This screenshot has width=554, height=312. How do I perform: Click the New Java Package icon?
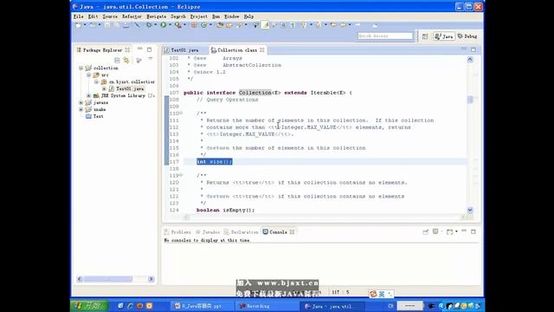193,25
